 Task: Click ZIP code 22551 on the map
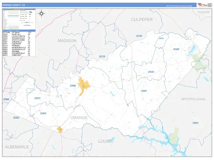click(x=196, y=123)
